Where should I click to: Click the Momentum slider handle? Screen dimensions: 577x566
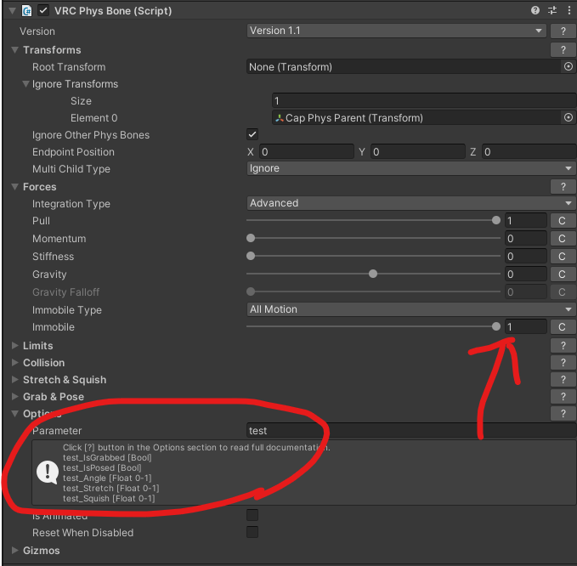(x=251, y=238)
